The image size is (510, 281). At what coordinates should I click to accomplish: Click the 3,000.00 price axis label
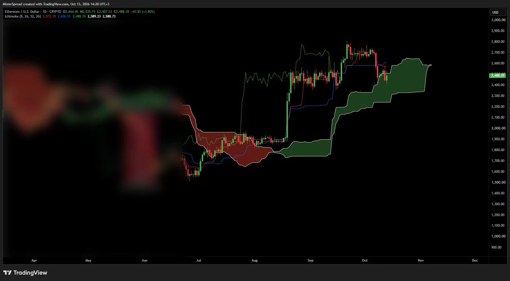tap(498, 20)
